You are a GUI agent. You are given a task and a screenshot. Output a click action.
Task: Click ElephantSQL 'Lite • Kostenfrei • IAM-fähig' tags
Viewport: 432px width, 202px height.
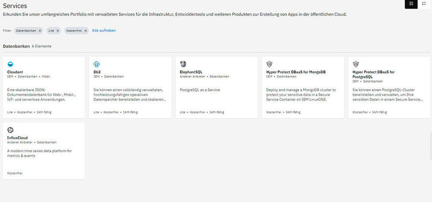pyautogui.click(x=202, y=112)
